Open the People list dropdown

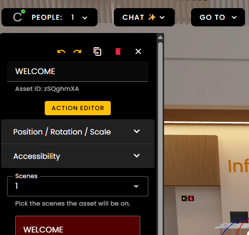49,17
